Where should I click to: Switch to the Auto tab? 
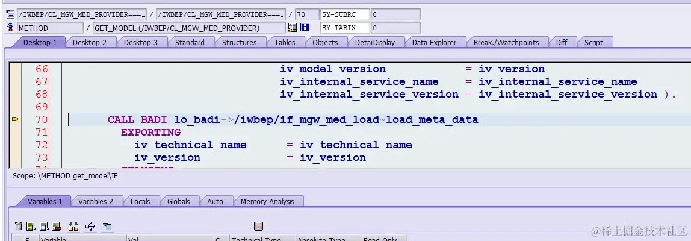point(215,201)
